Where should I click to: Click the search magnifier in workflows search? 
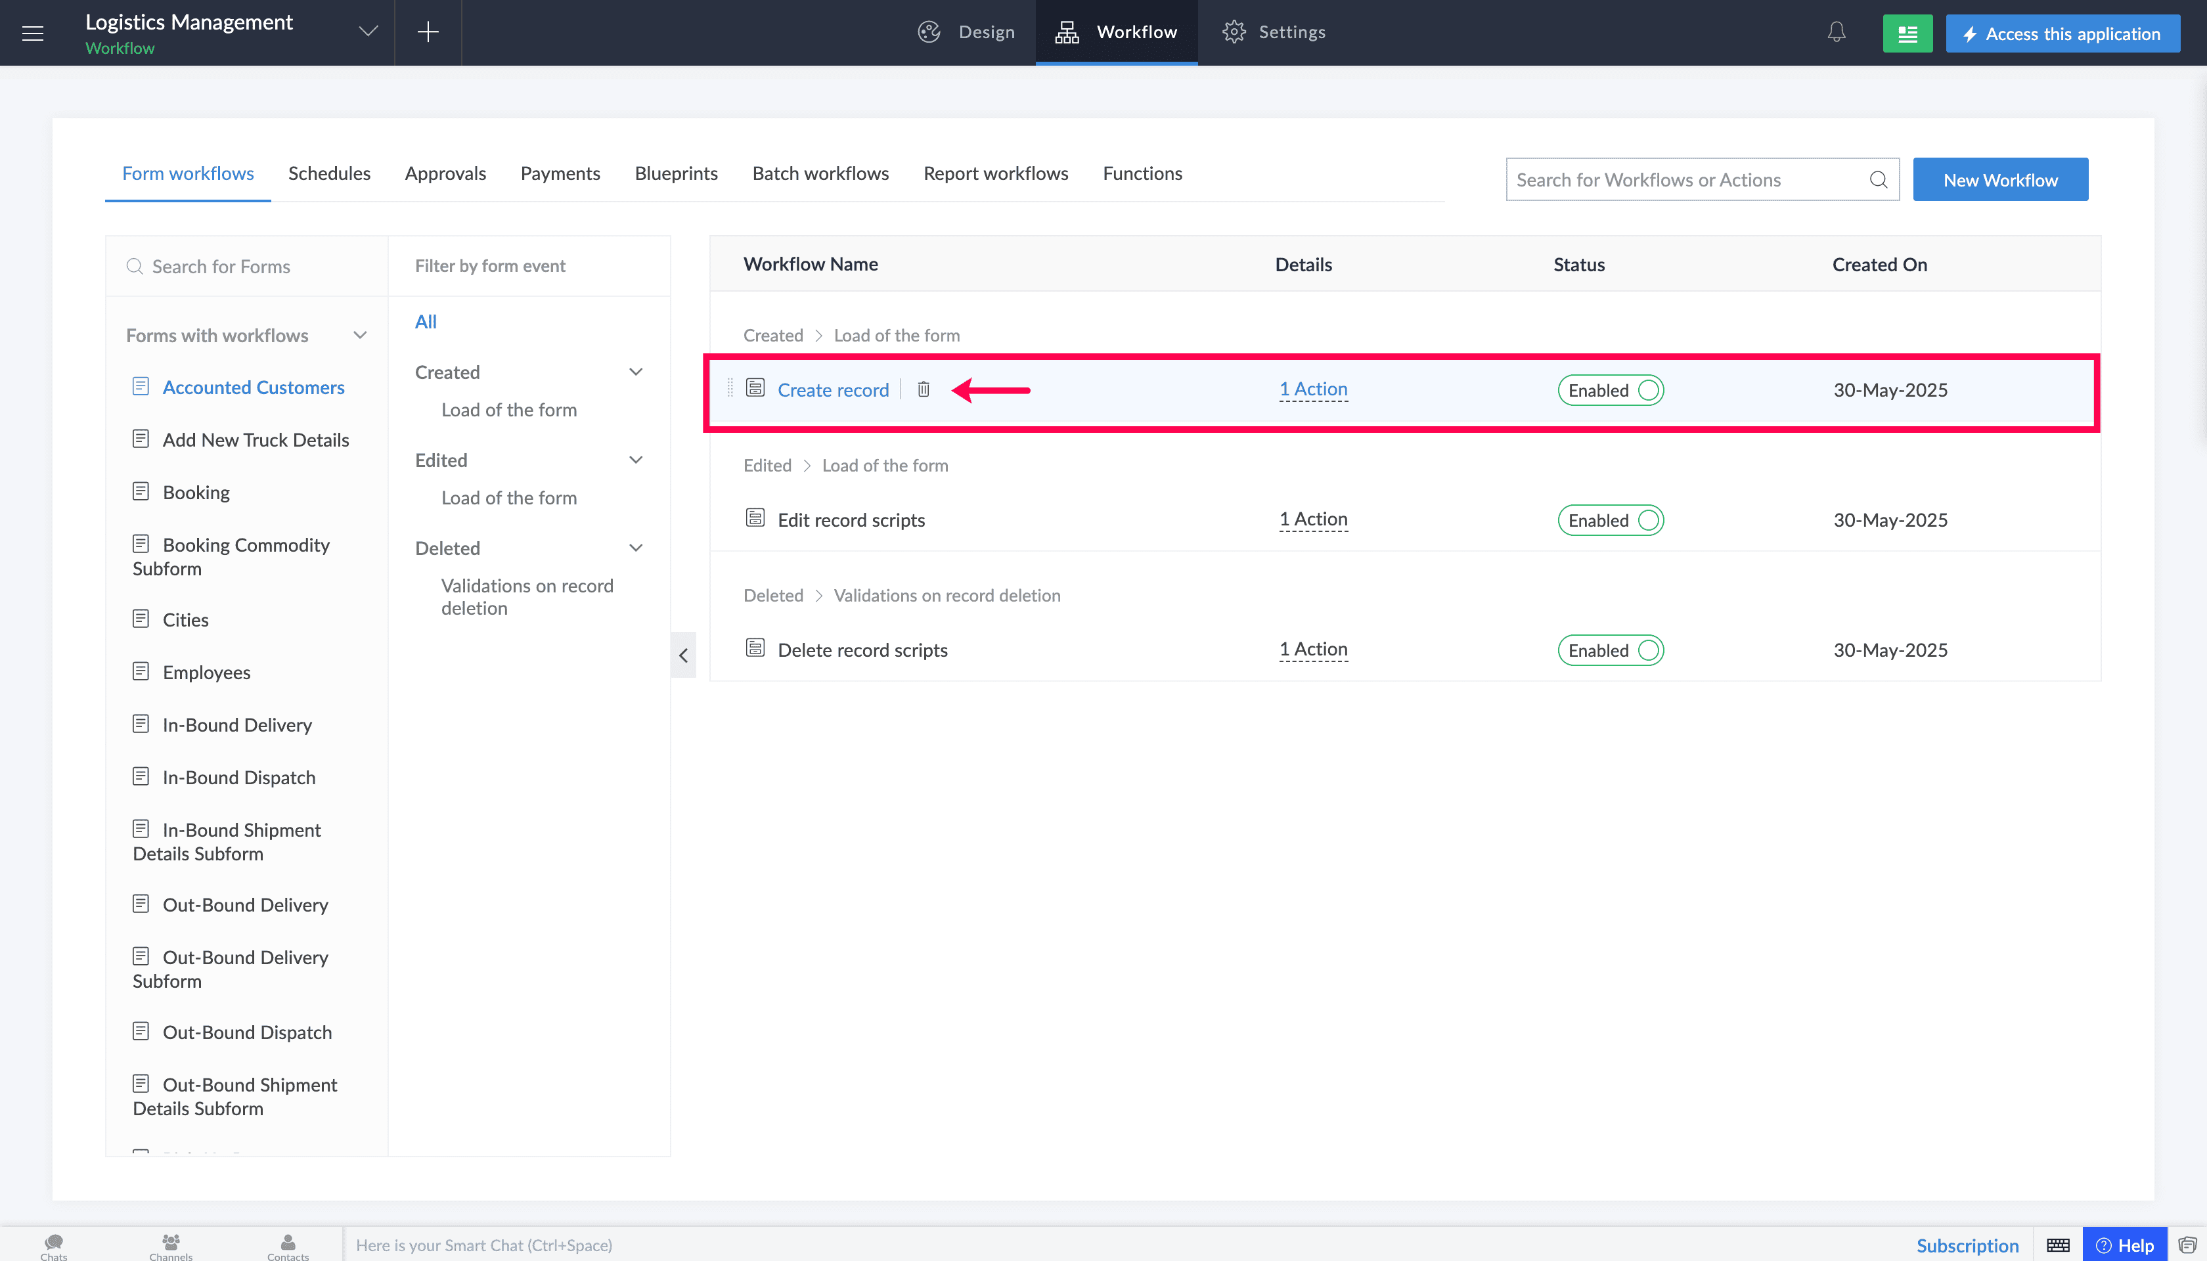point(1878,179)
